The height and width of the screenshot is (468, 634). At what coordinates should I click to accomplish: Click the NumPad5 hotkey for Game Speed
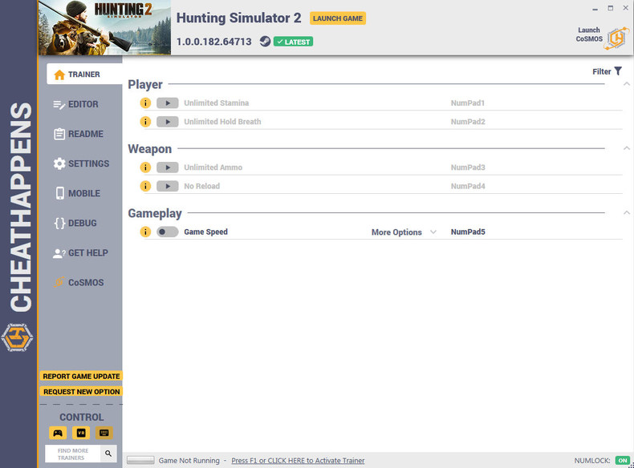click(x=468, y=232)
